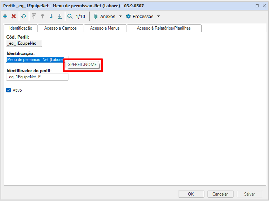Click the refresh record icon
Screen dimensions: 269x201
[23, 16]
